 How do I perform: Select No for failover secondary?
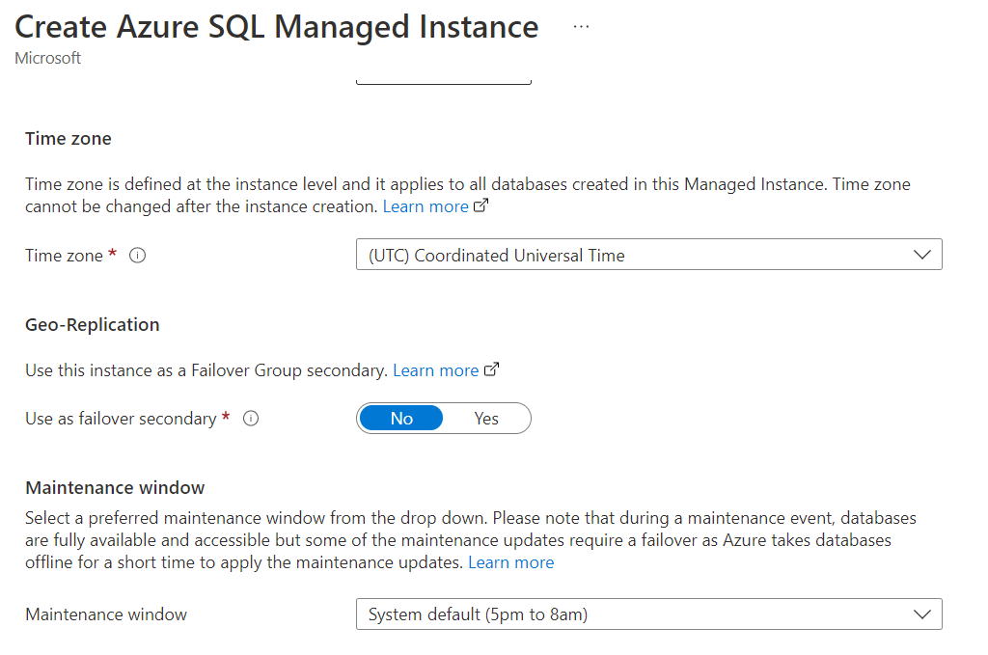click(x=401, y=419)
